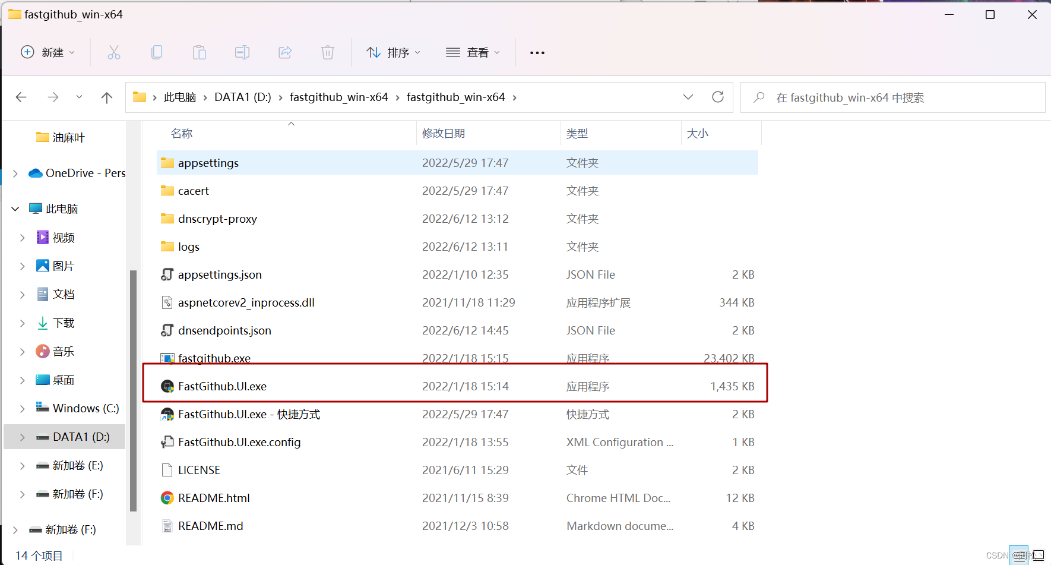The width and height of the screenshot is (1051, 565).
Task: Select 油麻叶 folder in sidebar
Action: pos(61,137)
